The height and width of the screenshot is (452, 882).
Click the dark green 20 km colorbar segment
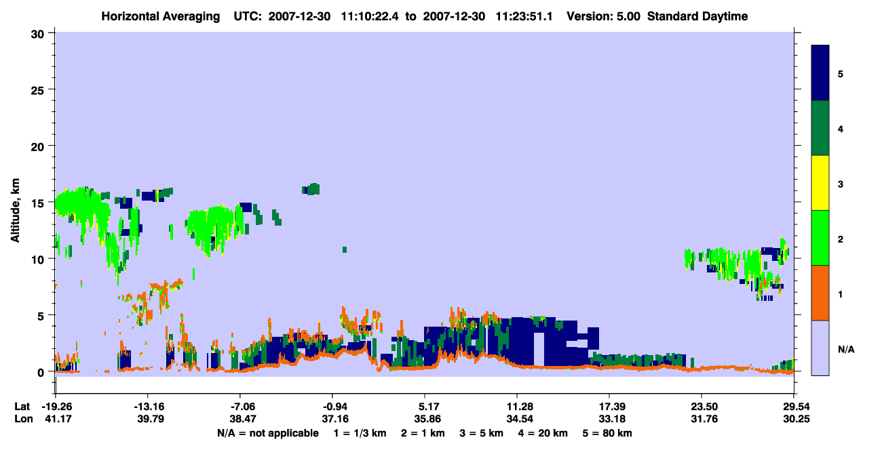(820, 128)
